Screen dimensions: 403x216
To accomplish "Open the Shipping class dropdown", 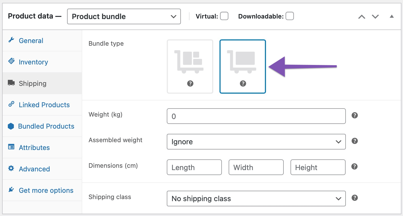I will pos(256,199).
